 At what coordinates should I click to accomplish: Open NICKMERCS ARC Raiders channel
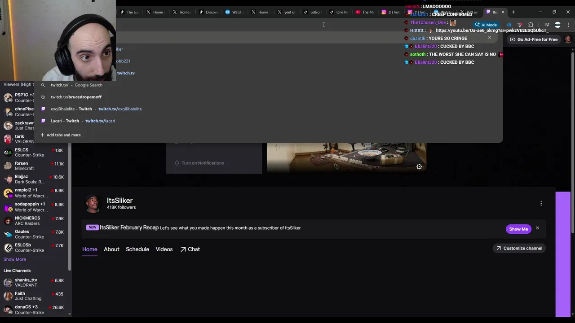(x=34, y=221)
